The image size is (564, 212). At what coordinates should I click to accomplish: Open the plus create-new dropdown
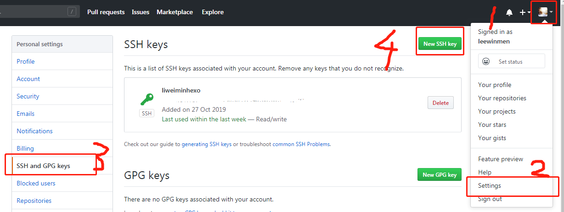(x=525, y=12)
